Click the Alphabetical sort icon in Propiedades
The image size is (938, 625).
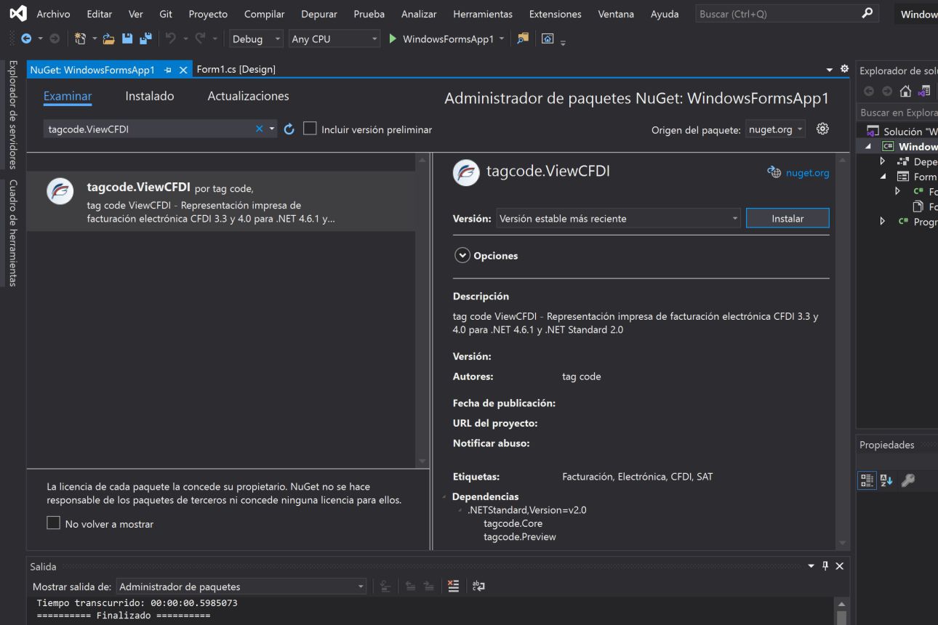point(886,480)
